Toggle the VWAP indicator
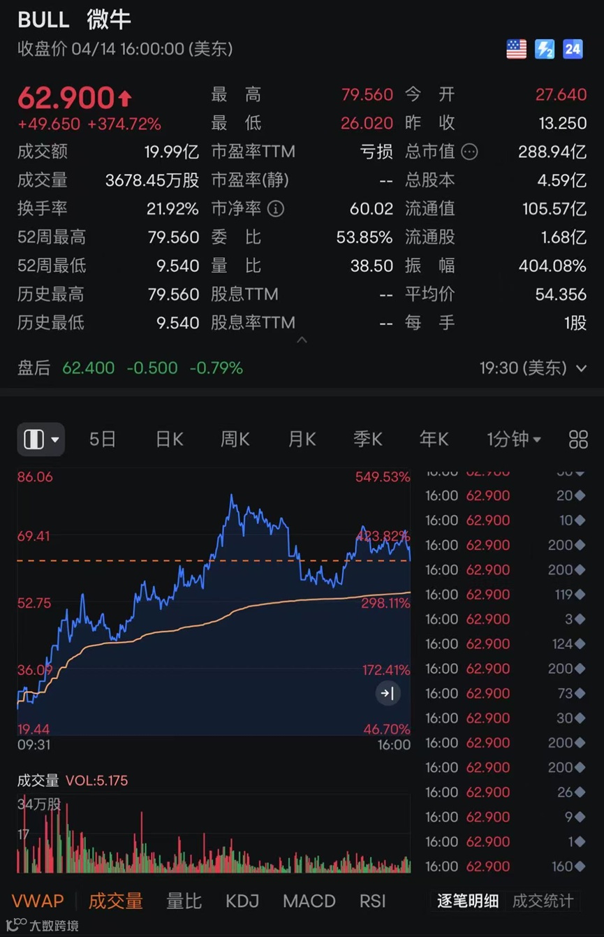Screen dimensions: 604x937 37,901
